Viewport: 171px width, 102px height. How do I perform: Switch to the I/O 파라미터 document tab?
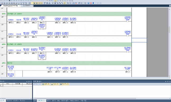(27, 6)
